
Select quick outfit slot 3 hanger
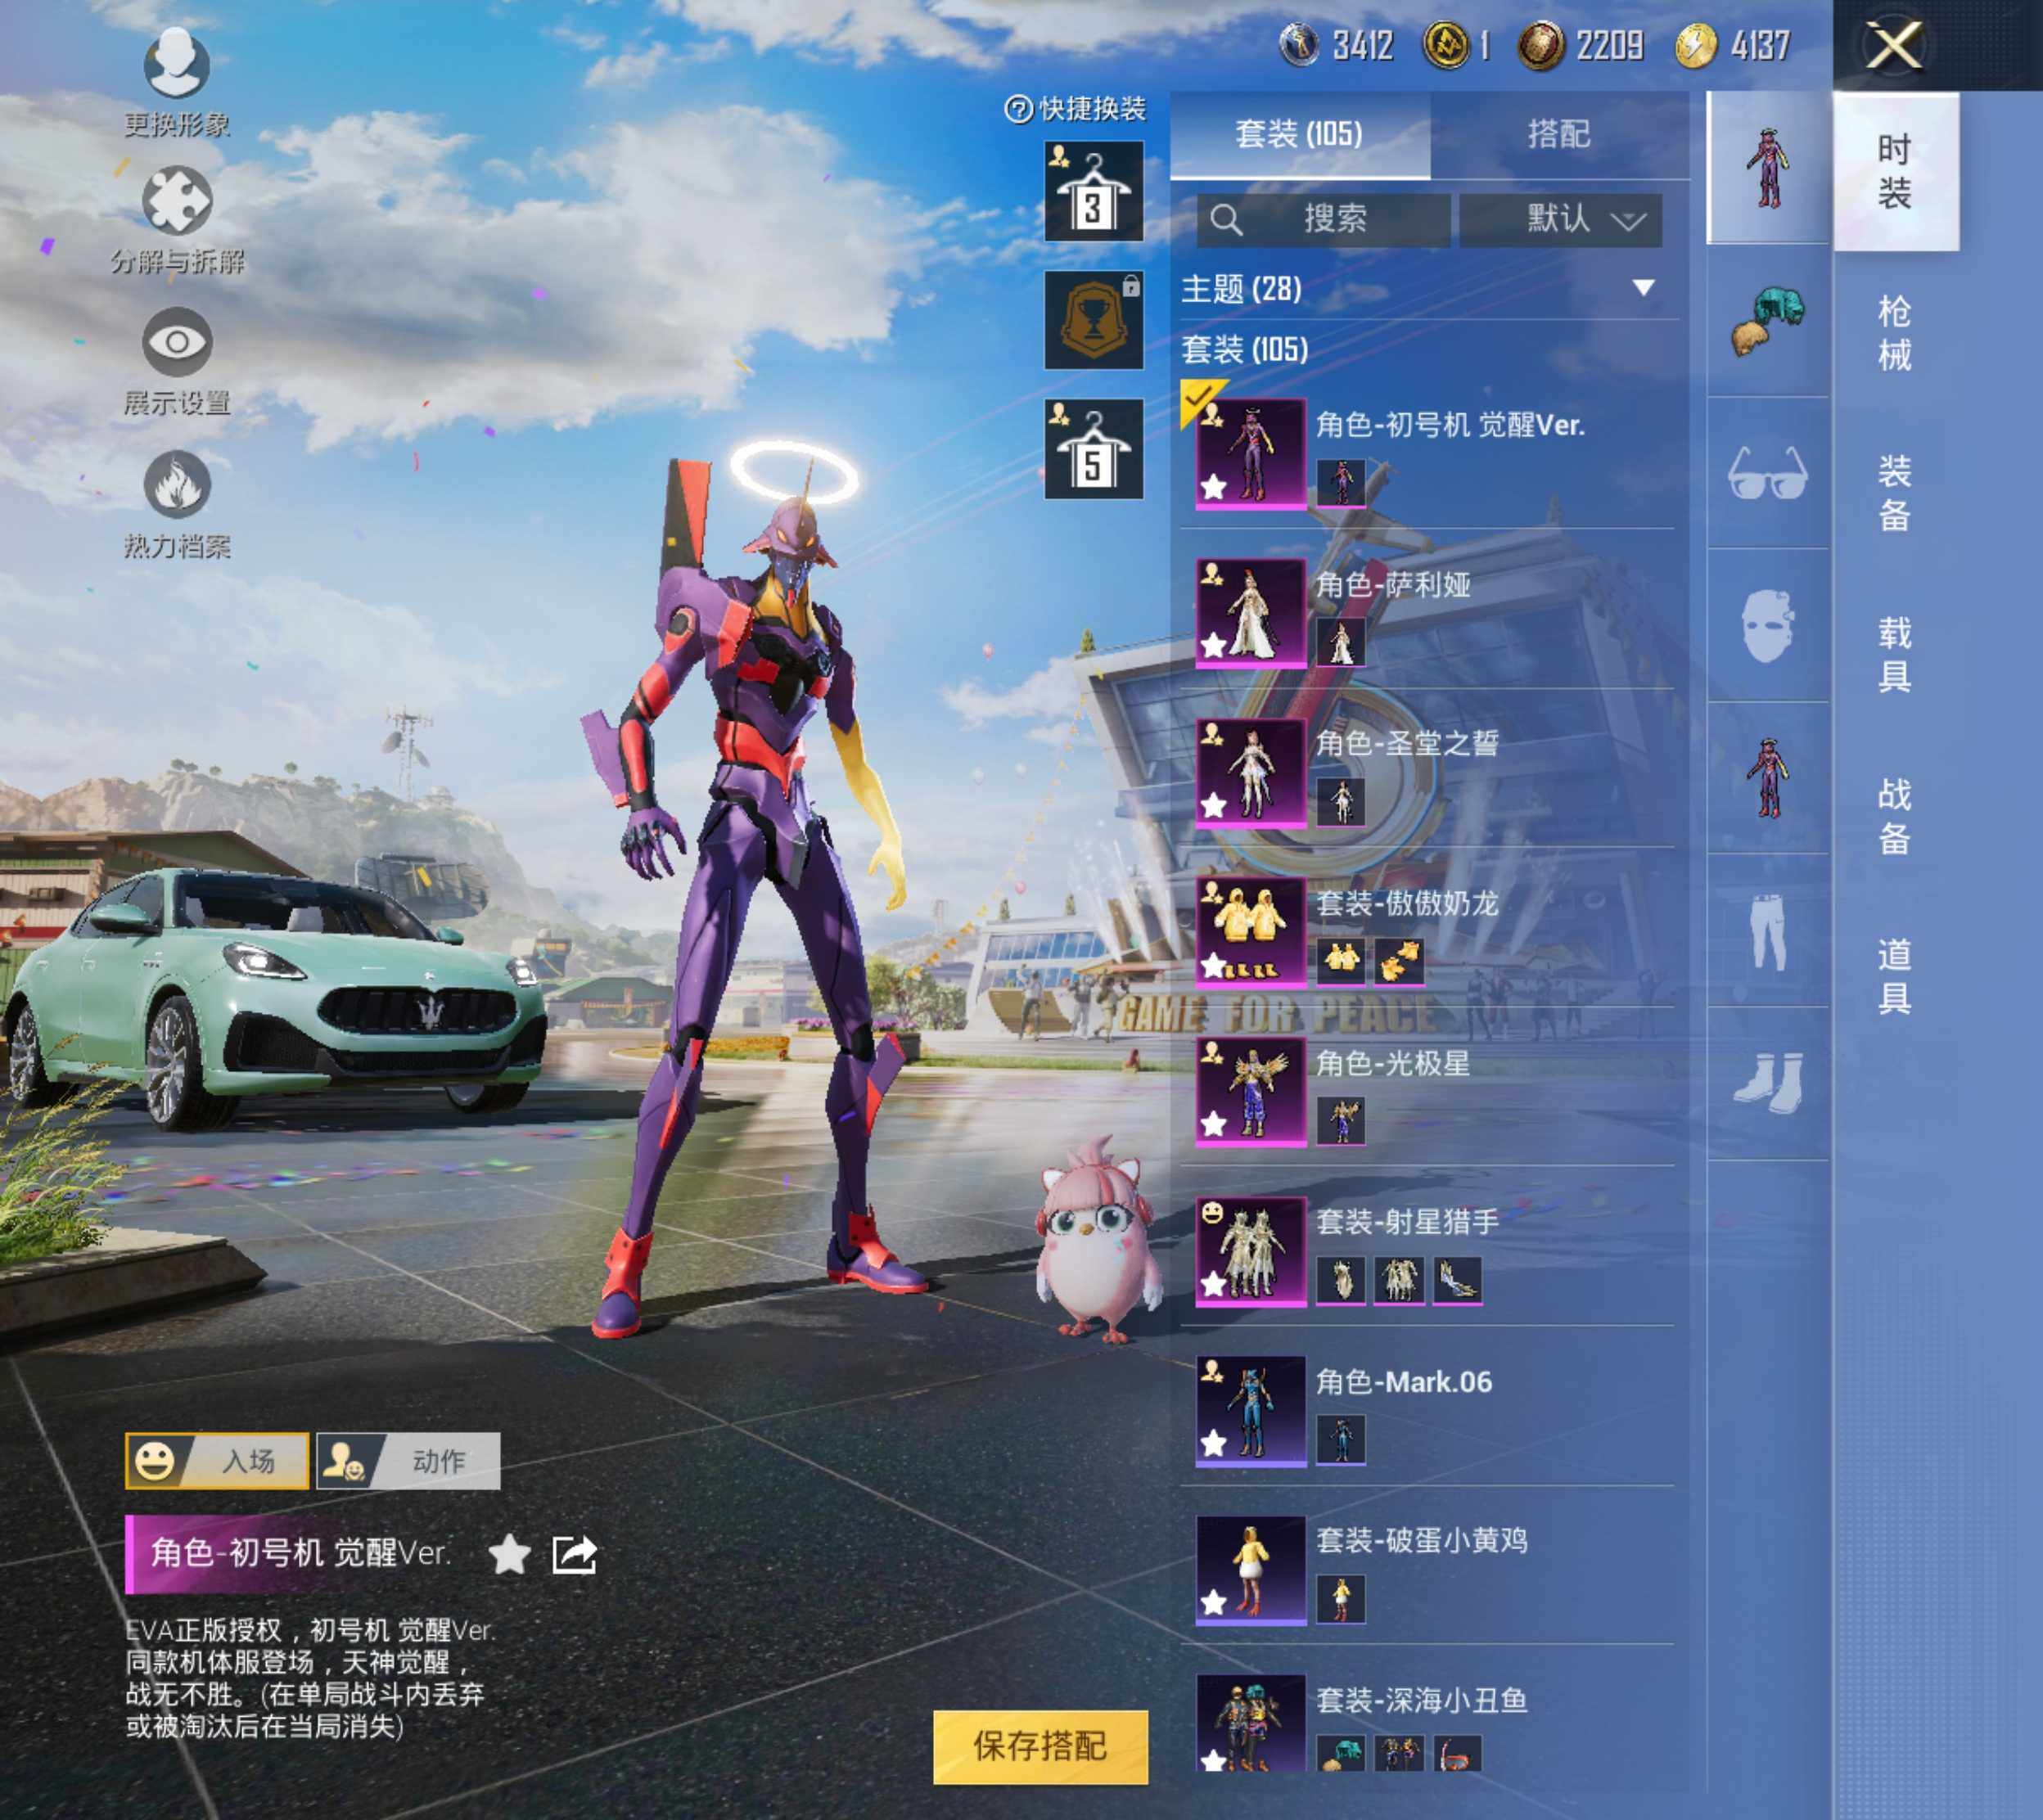point(1094,191)
